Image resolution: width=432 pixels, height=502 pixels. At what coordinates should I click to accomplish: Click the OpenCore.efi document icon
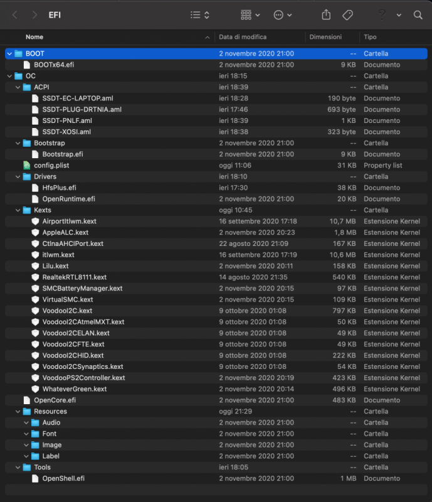click(x=27, y=400)
